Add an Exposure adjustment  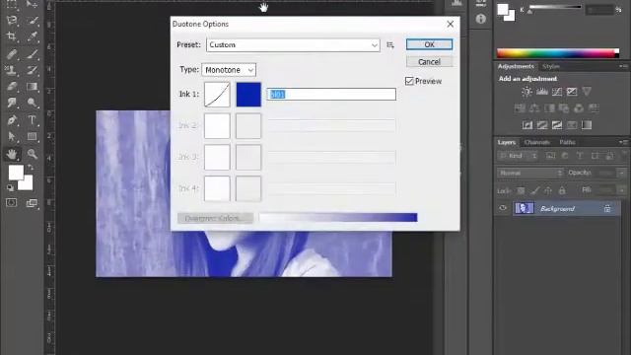(x=572, y=92)
